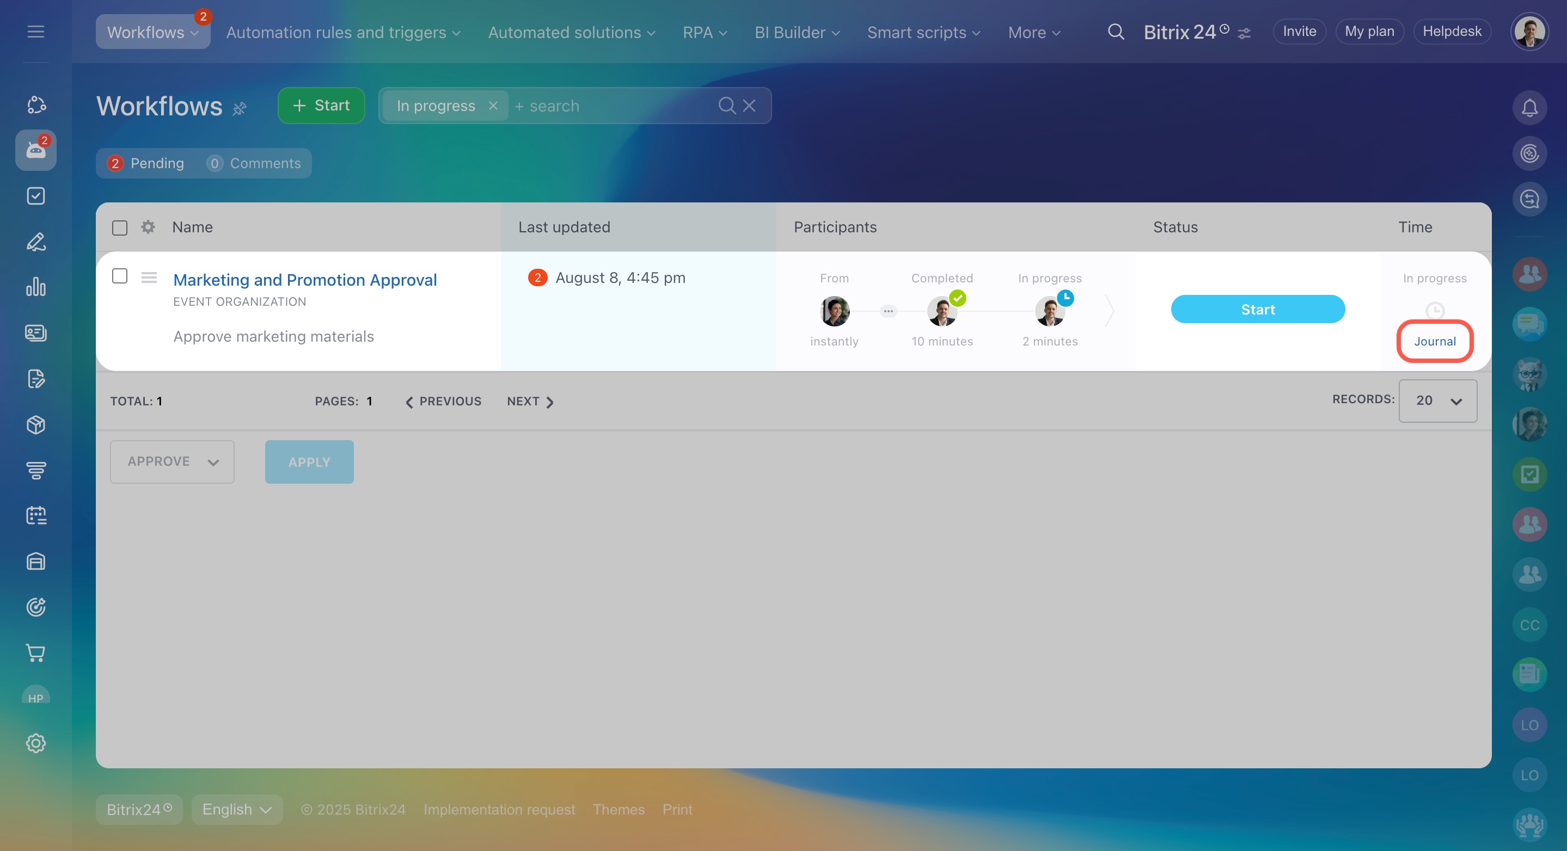
Task: Open the Records per page dropdown
Action: [x=1437, y=400]
